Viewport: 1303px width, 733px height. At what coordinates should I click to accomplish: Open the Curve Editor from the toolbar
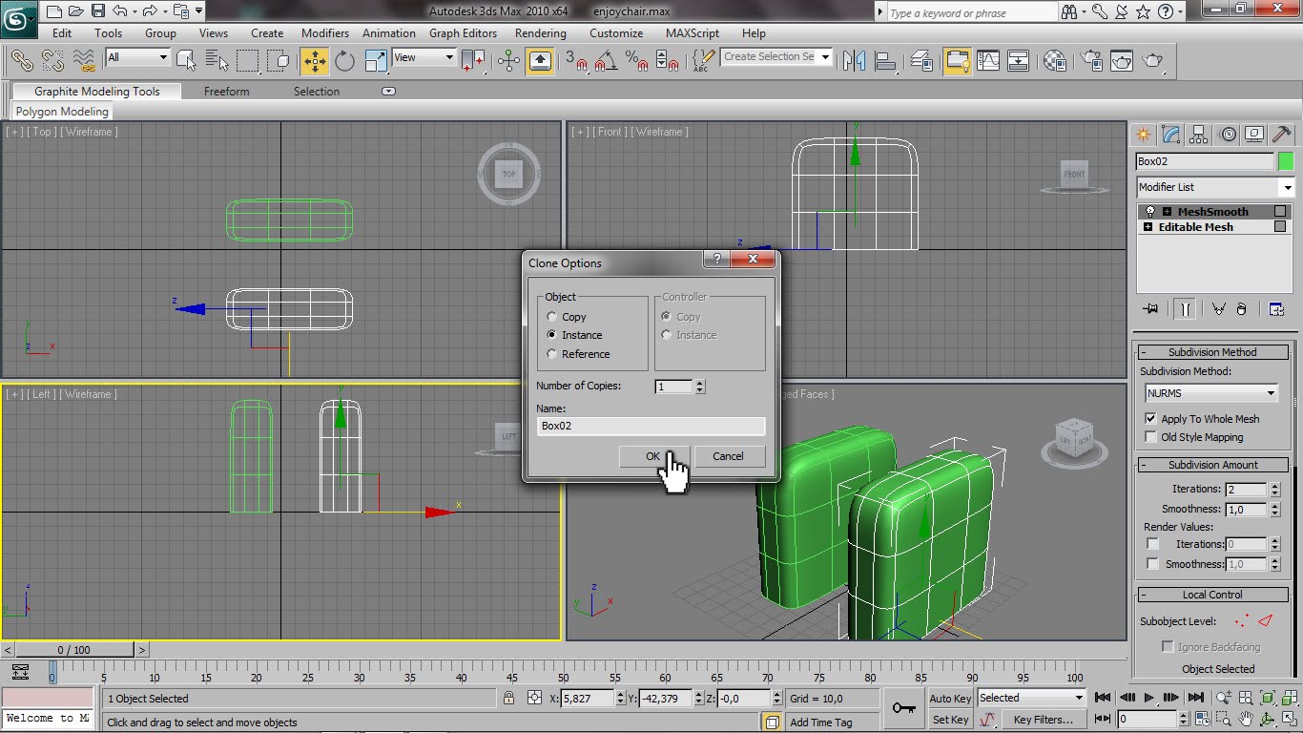click(989, 61)
